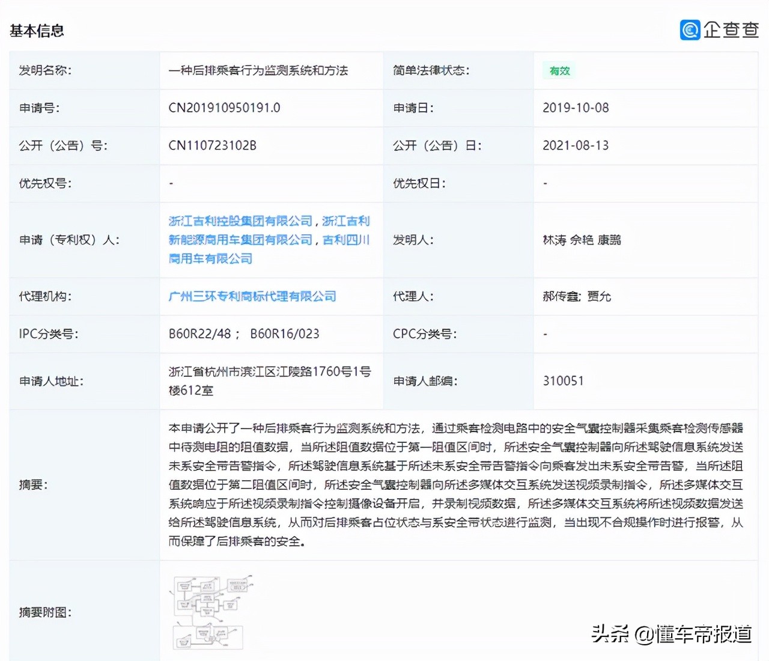Screen dimensions: 769x661
Task: Select the invention title 一种后排乘客行为监测系统和方法
Action: pyautogui.click(x=258, y=70)
